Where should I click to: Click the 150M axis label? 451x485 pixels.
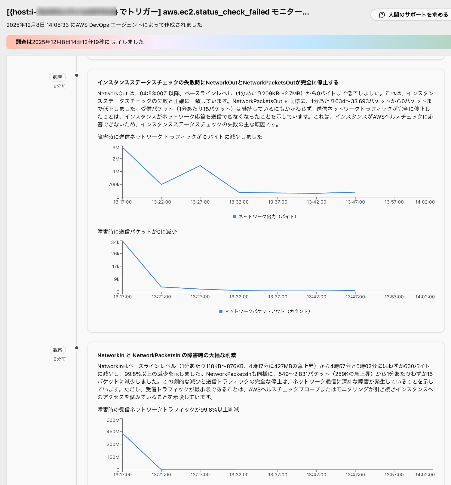(x=113, y=457)
